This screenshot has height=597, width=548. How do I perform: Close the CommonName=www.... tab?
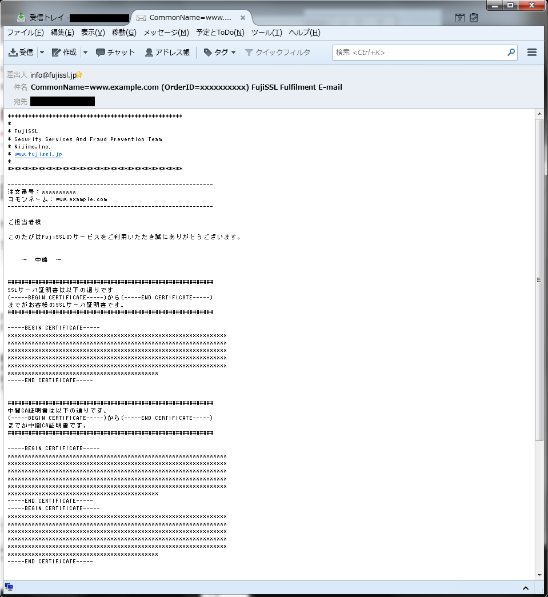(243, 18)
